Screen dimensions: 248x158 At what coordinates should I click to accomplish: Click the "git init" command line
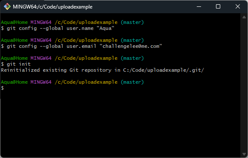point(16,64)
